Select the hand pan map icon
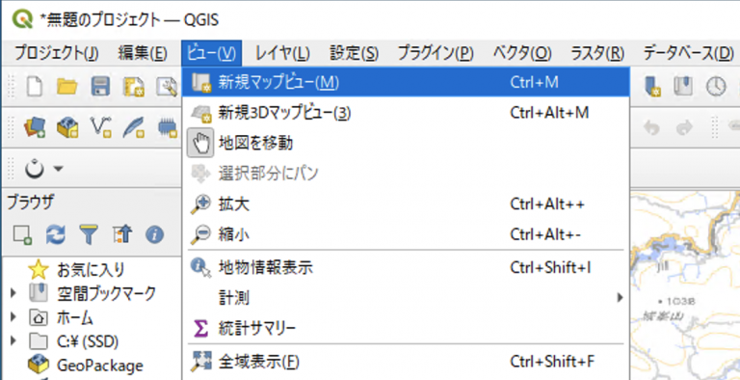 pyautogui.click(x=201, y=143)
